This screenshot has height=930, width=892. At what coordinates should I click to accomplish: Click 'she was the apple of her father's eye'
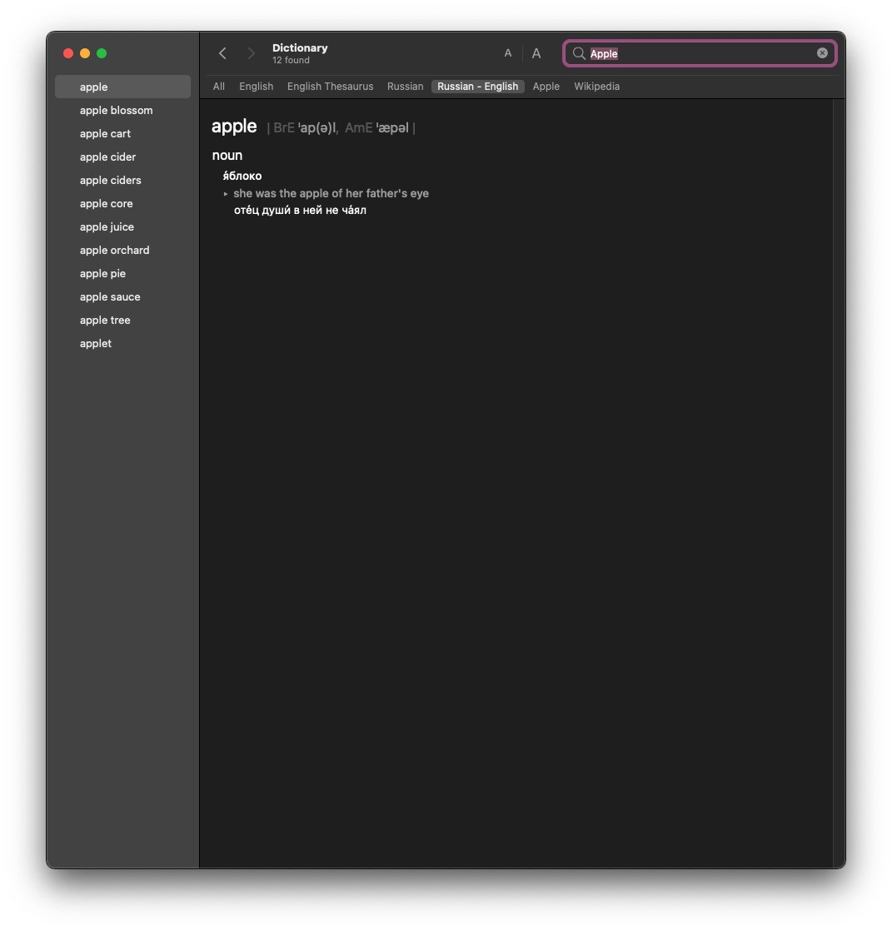[x=331, y=193]
